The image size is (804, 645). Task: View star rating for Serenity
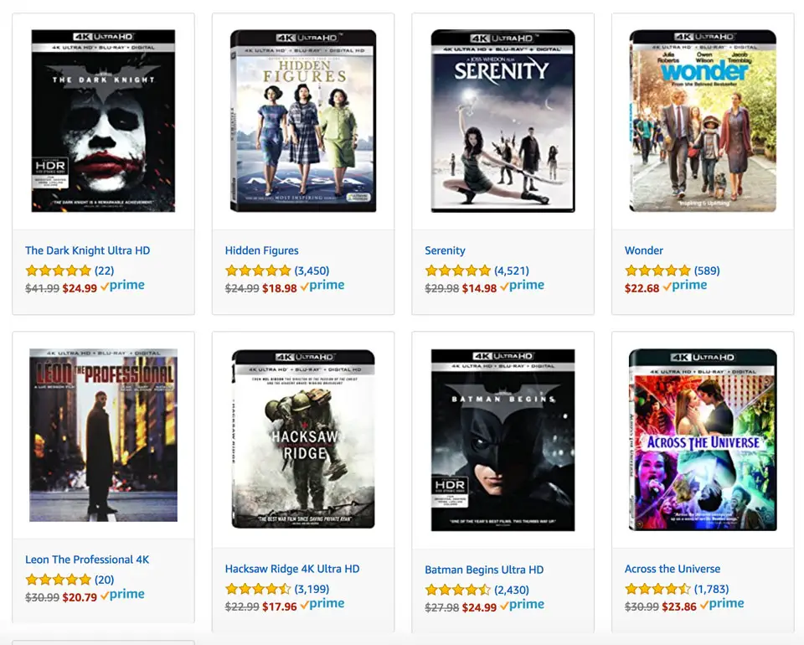pos(458,271)
